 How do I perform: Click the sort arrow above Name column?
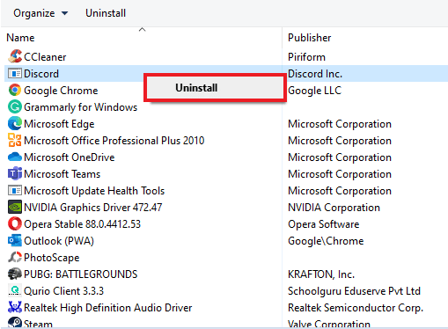pyautogui.click(x=143, y=30)
